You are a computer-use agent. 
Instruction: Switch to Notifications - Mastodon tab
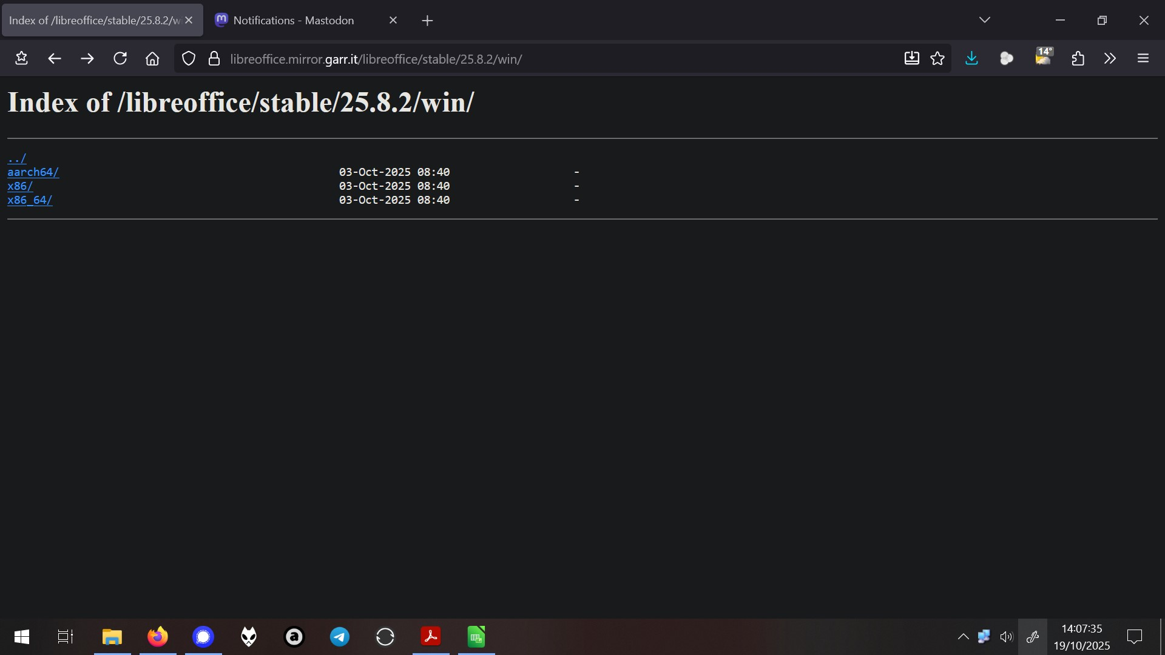tap(293, 20)
